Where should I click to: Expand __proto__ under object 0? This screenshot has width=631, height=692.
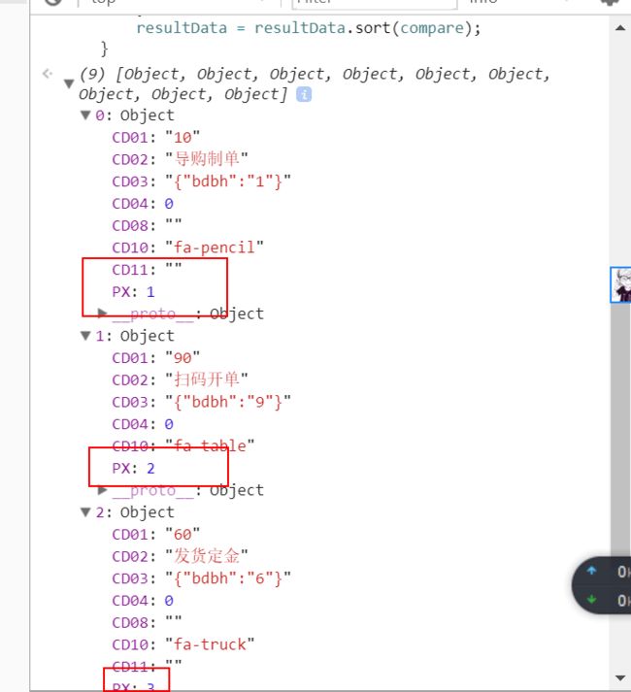102,313
